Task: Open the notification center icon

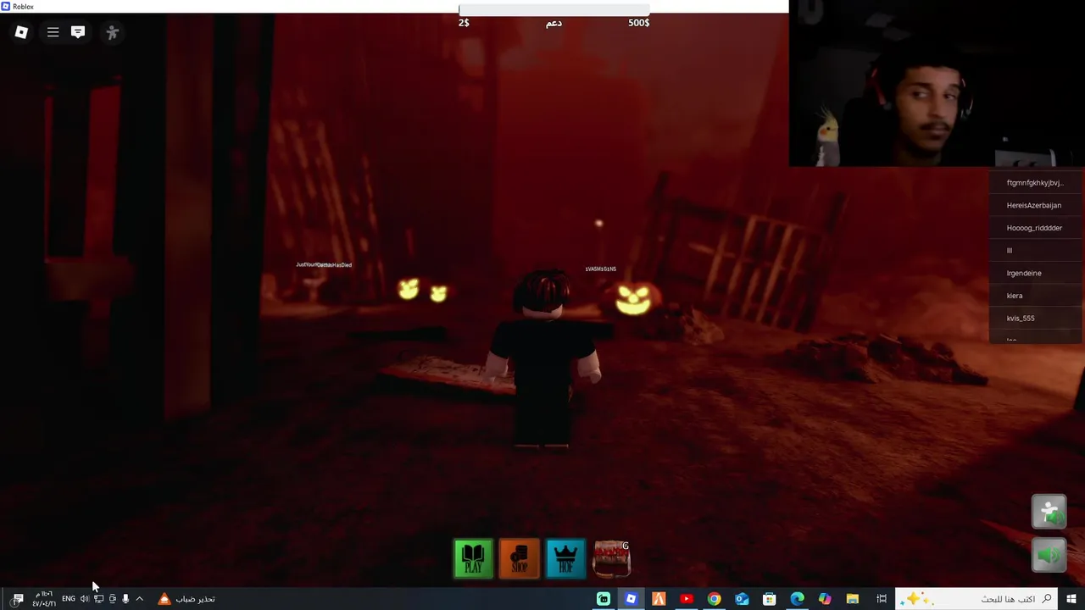Action: pyautogui.click(x=18, y=599)
